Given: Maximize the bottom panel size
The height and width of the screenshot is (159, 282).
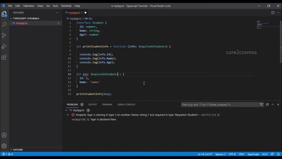Looking at the screenshot, I should (273, 105).
